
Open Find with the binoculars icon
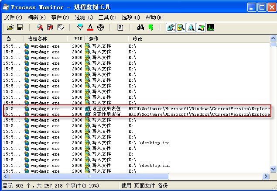click(x=140, y=28)
